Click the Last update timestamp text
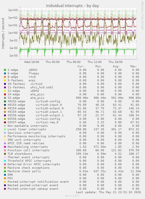 (x=109, y=192)
